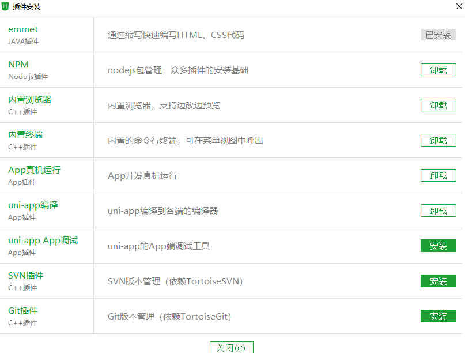Open the App真机运行 plugin name link

pyautogui.click(x=35, y=170)
